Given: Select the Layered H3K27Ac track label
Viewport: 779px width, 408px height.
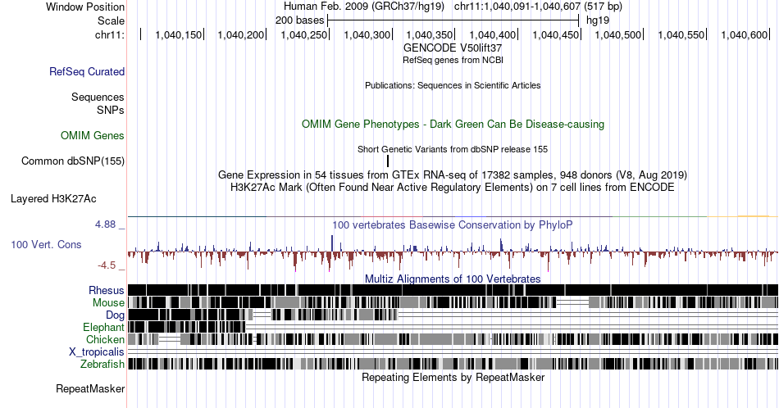Looking at the screenshot, I should click(53, 198).
